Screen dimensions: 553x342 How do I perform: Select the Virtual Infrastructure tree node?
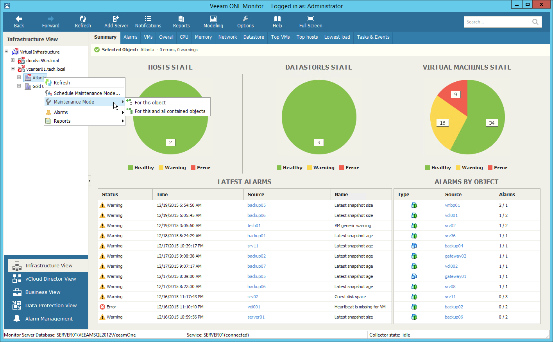40,52
